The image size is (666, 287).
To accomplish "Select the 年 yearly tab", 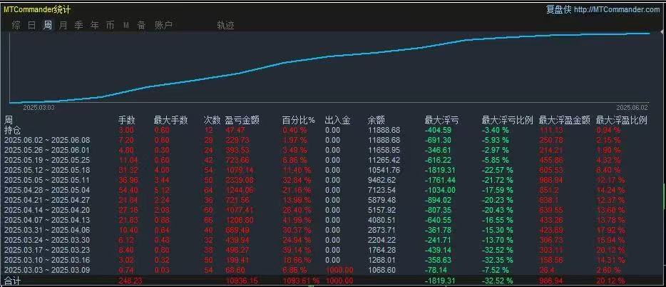I will point(94,26).
